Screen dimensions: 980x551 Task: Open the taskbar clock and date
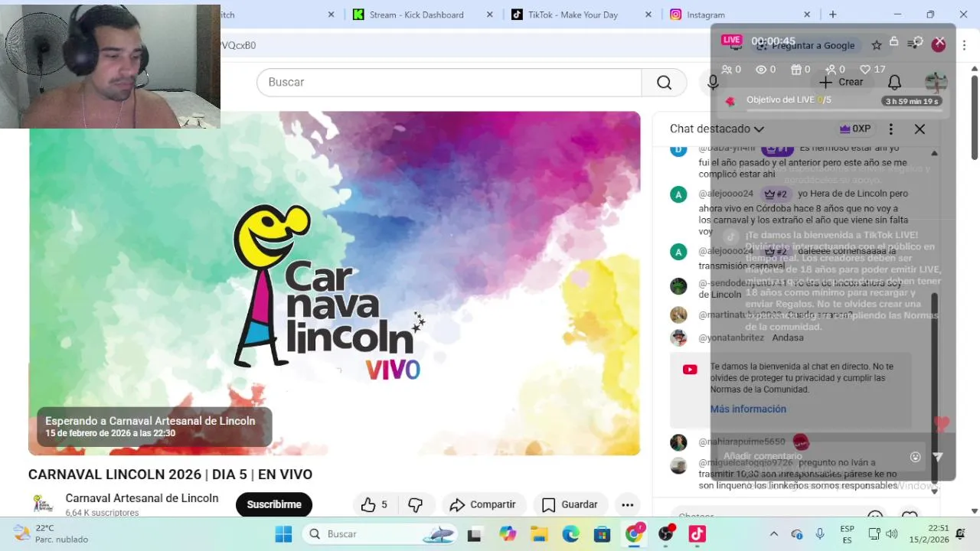(x=929, y=533)
